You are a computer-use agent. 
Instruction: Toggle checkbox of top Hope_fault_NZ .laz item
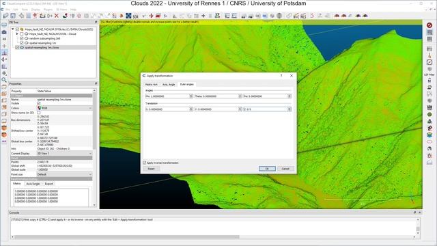(x=17, y=29)
